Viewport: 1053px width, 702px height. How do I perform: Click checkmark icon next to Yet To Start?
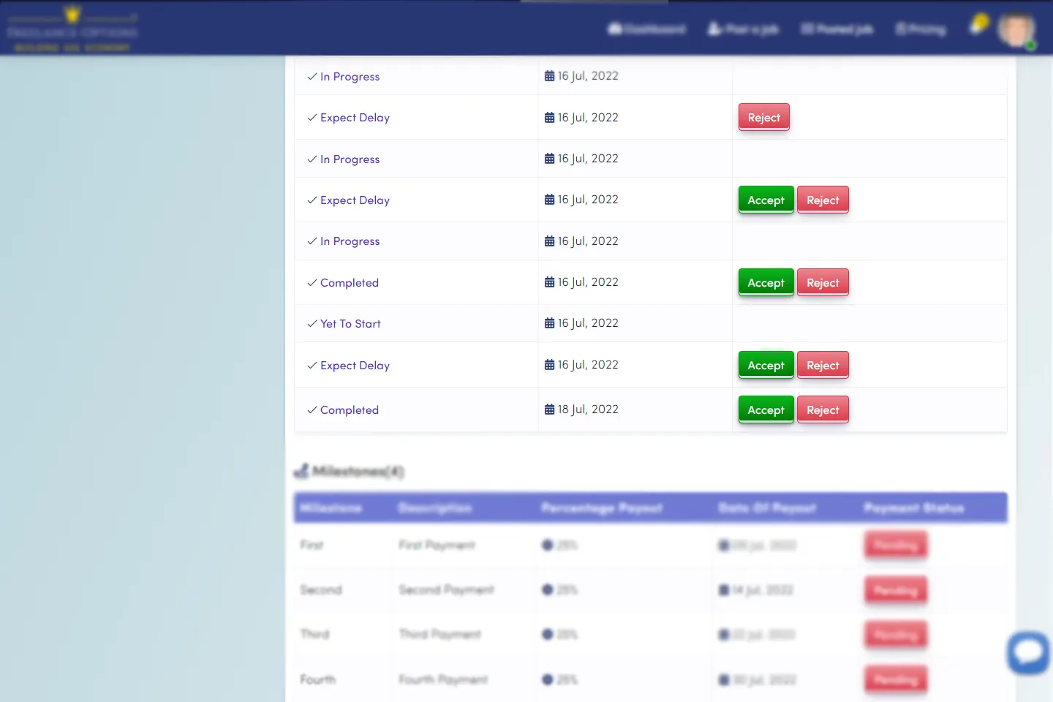[x=312, y=324]
